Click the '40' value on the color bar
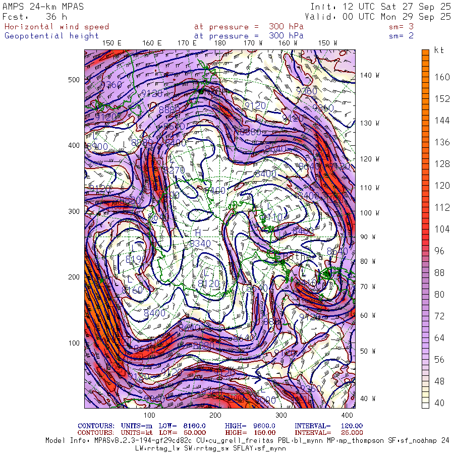The width and height of the screenshot is (454, 454). click(x=439, y=403)
